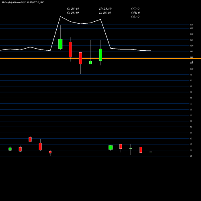Click the 70 price axis label
This screenshot has height=201, width=201.
(x=191, y=104)
